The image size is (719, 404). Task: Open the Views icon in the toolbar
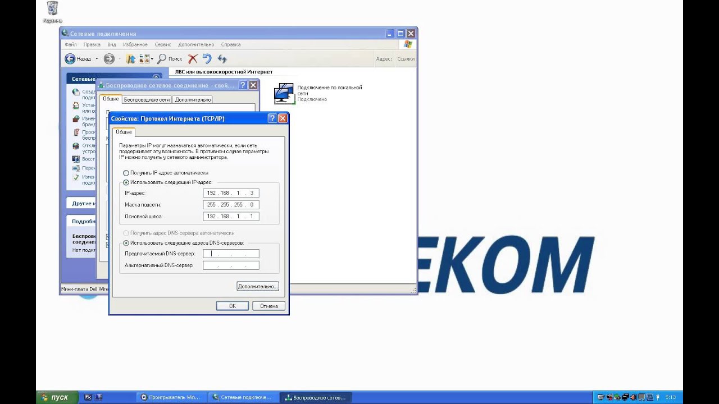point(145,58)
